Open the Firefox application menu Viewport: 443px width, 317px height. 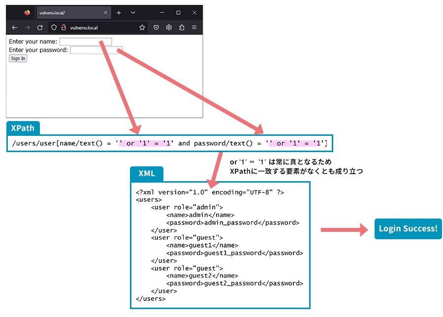pyautogui.click(x=193, y=28)
